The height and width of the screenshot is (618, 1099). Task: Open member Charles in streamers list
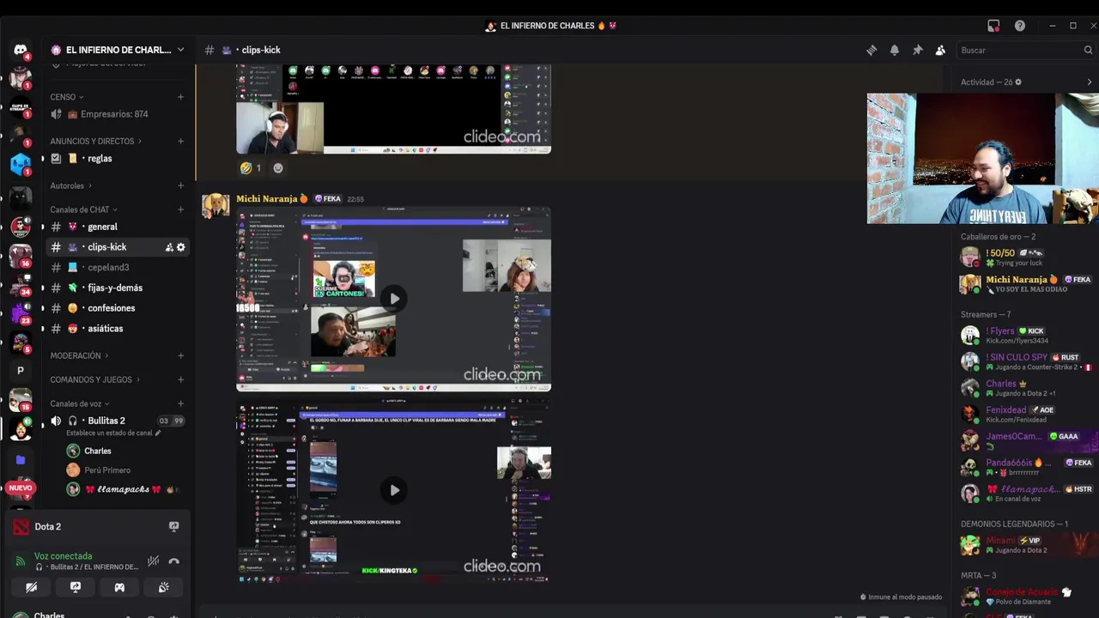click(x=1027, y=388)
